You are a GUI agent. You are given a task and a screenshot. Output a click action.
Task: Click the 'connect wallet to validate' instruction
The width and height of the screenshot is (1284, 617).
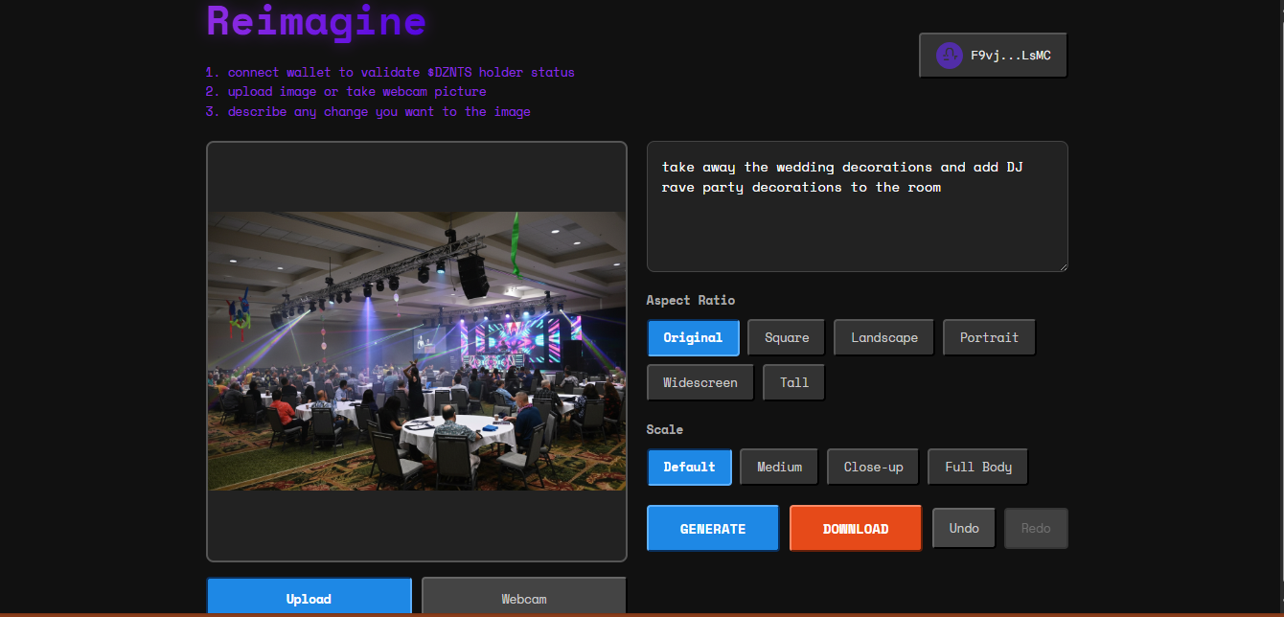pyautogui.click(x=390, y=72)
